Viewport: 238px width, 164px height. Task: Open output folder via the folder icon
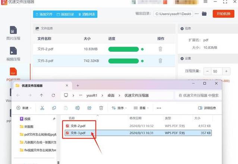[x=204, y=14]
